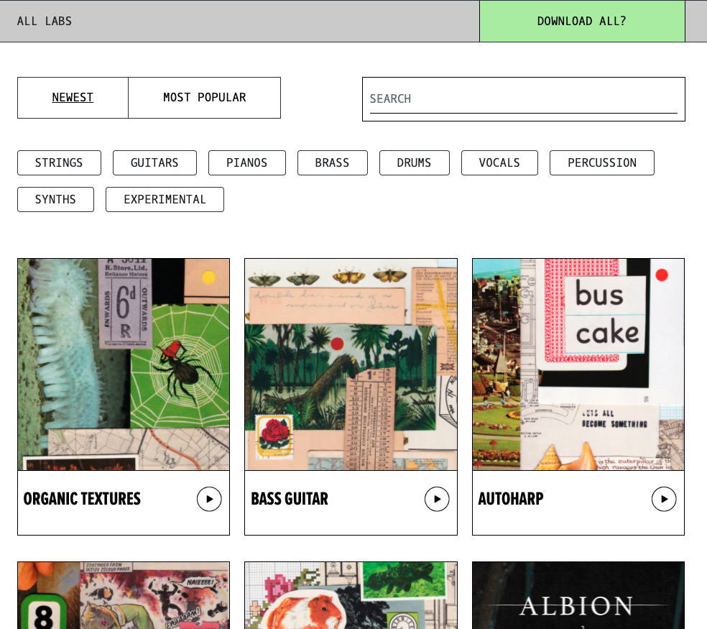The image size is (707, 629).
Task: Filter by Guitars category
Action: click(x=154, y=163)
